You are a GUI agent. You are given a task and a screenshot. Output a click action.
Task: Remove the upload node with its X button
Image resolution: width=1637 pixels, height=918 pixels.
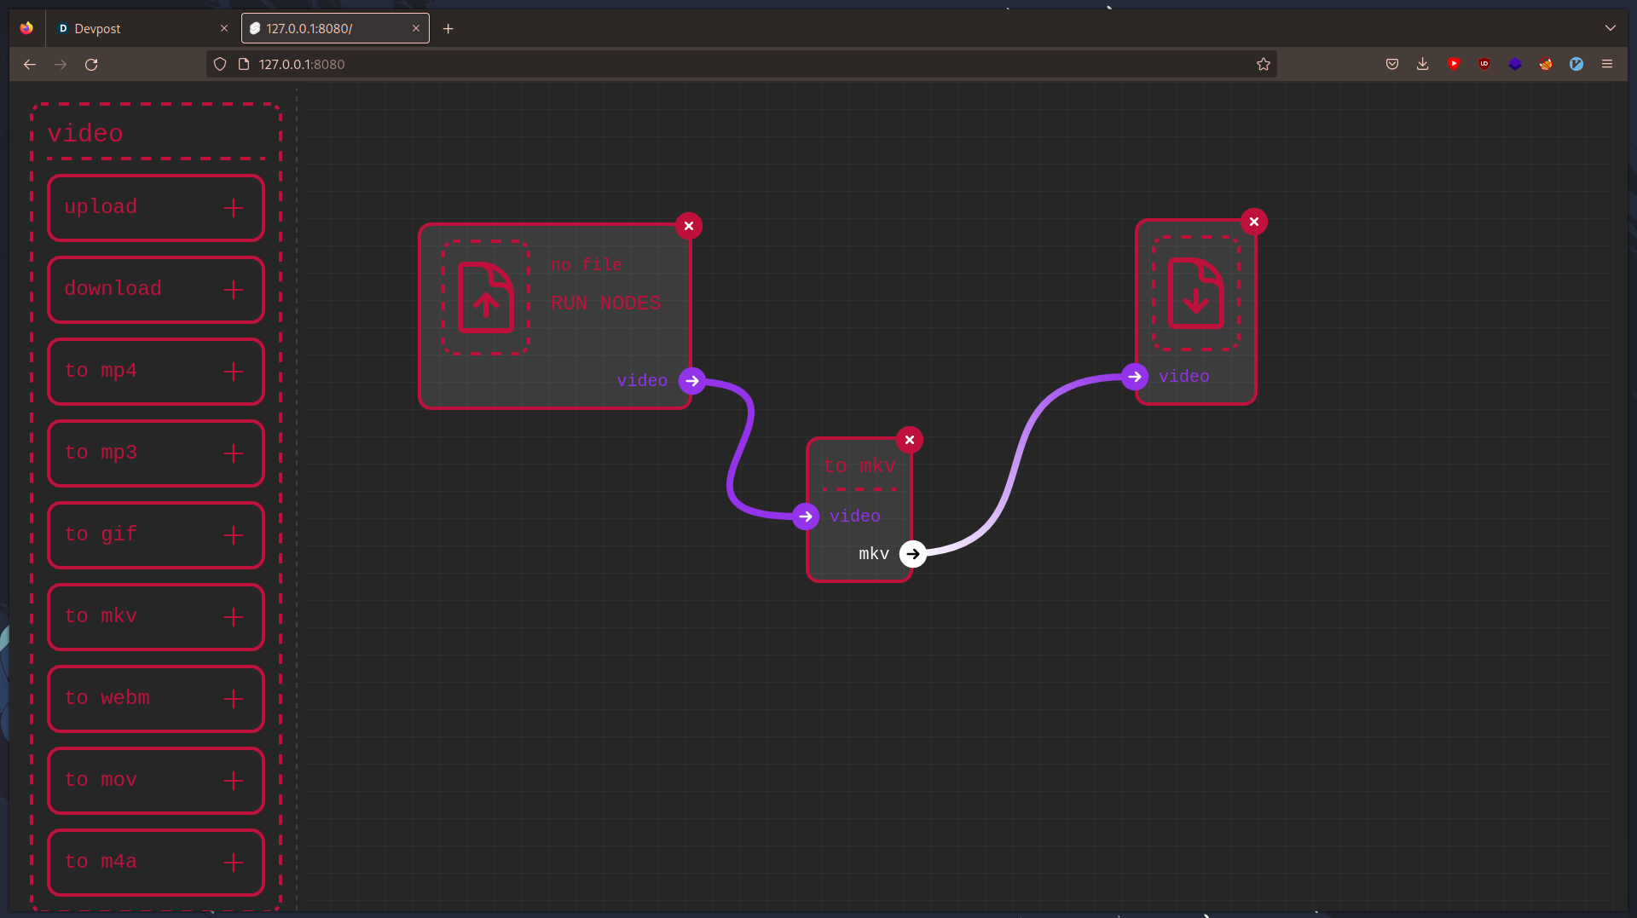pyautogui.click(x=689, y=226)
